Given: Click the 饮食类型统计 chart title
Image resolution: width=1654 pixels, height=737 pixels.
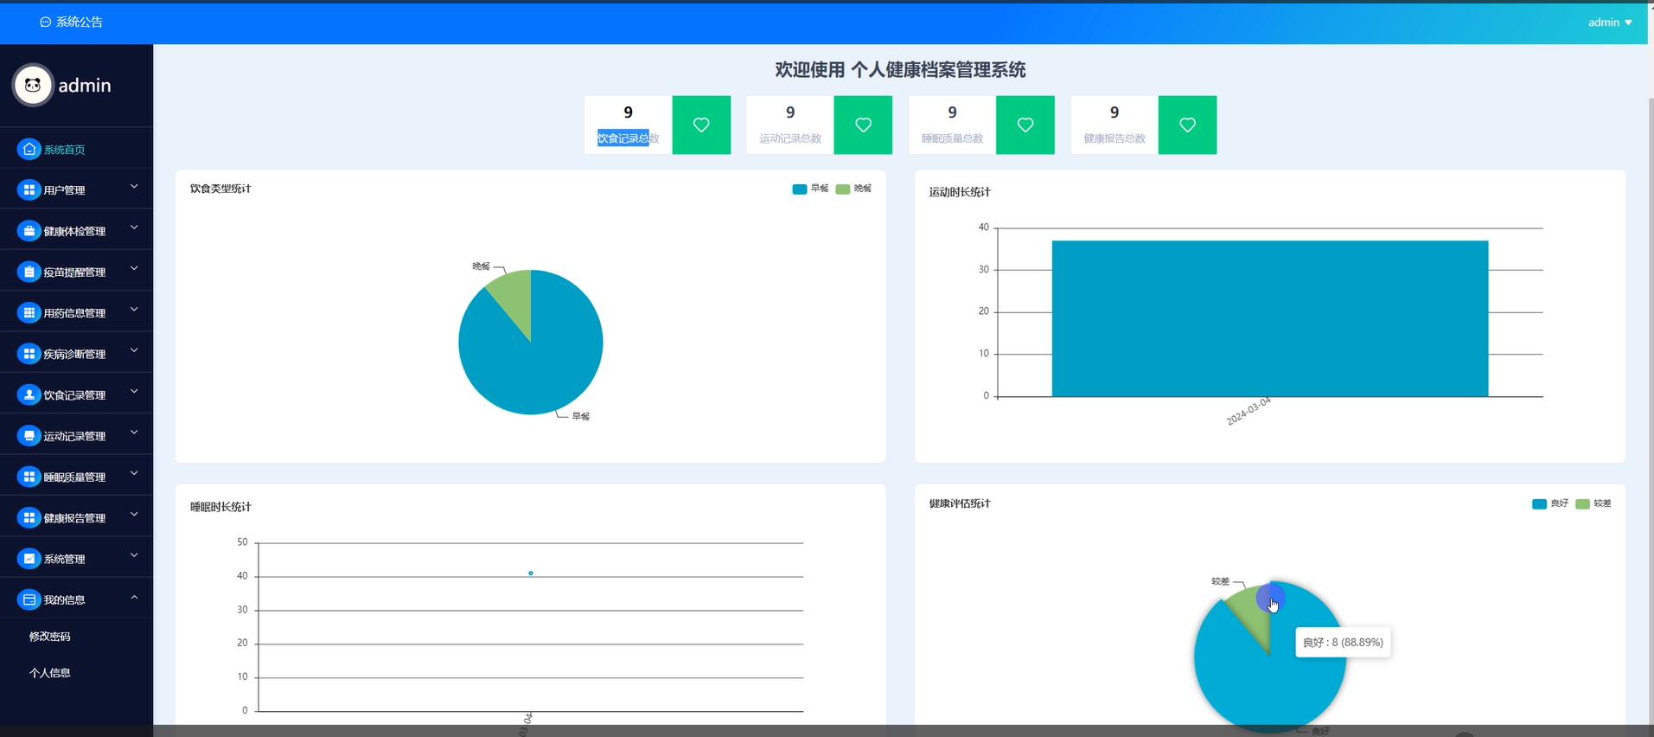Looking at the screenshot, I should click(220, 189).
